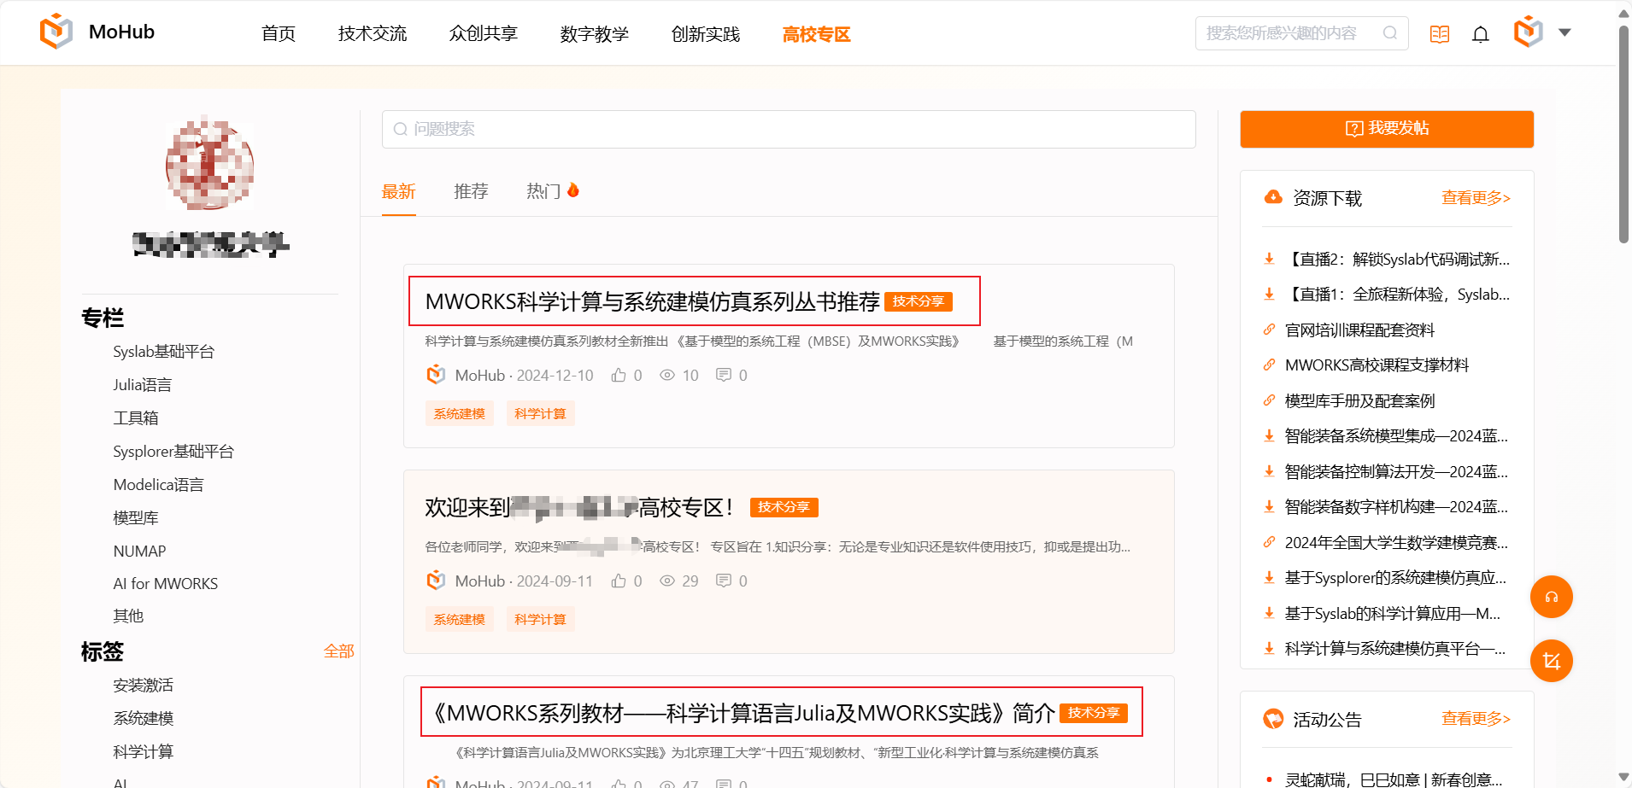Click download icon beside 基于Sysplorer的系统建模仿真应用

[1270, 578]
